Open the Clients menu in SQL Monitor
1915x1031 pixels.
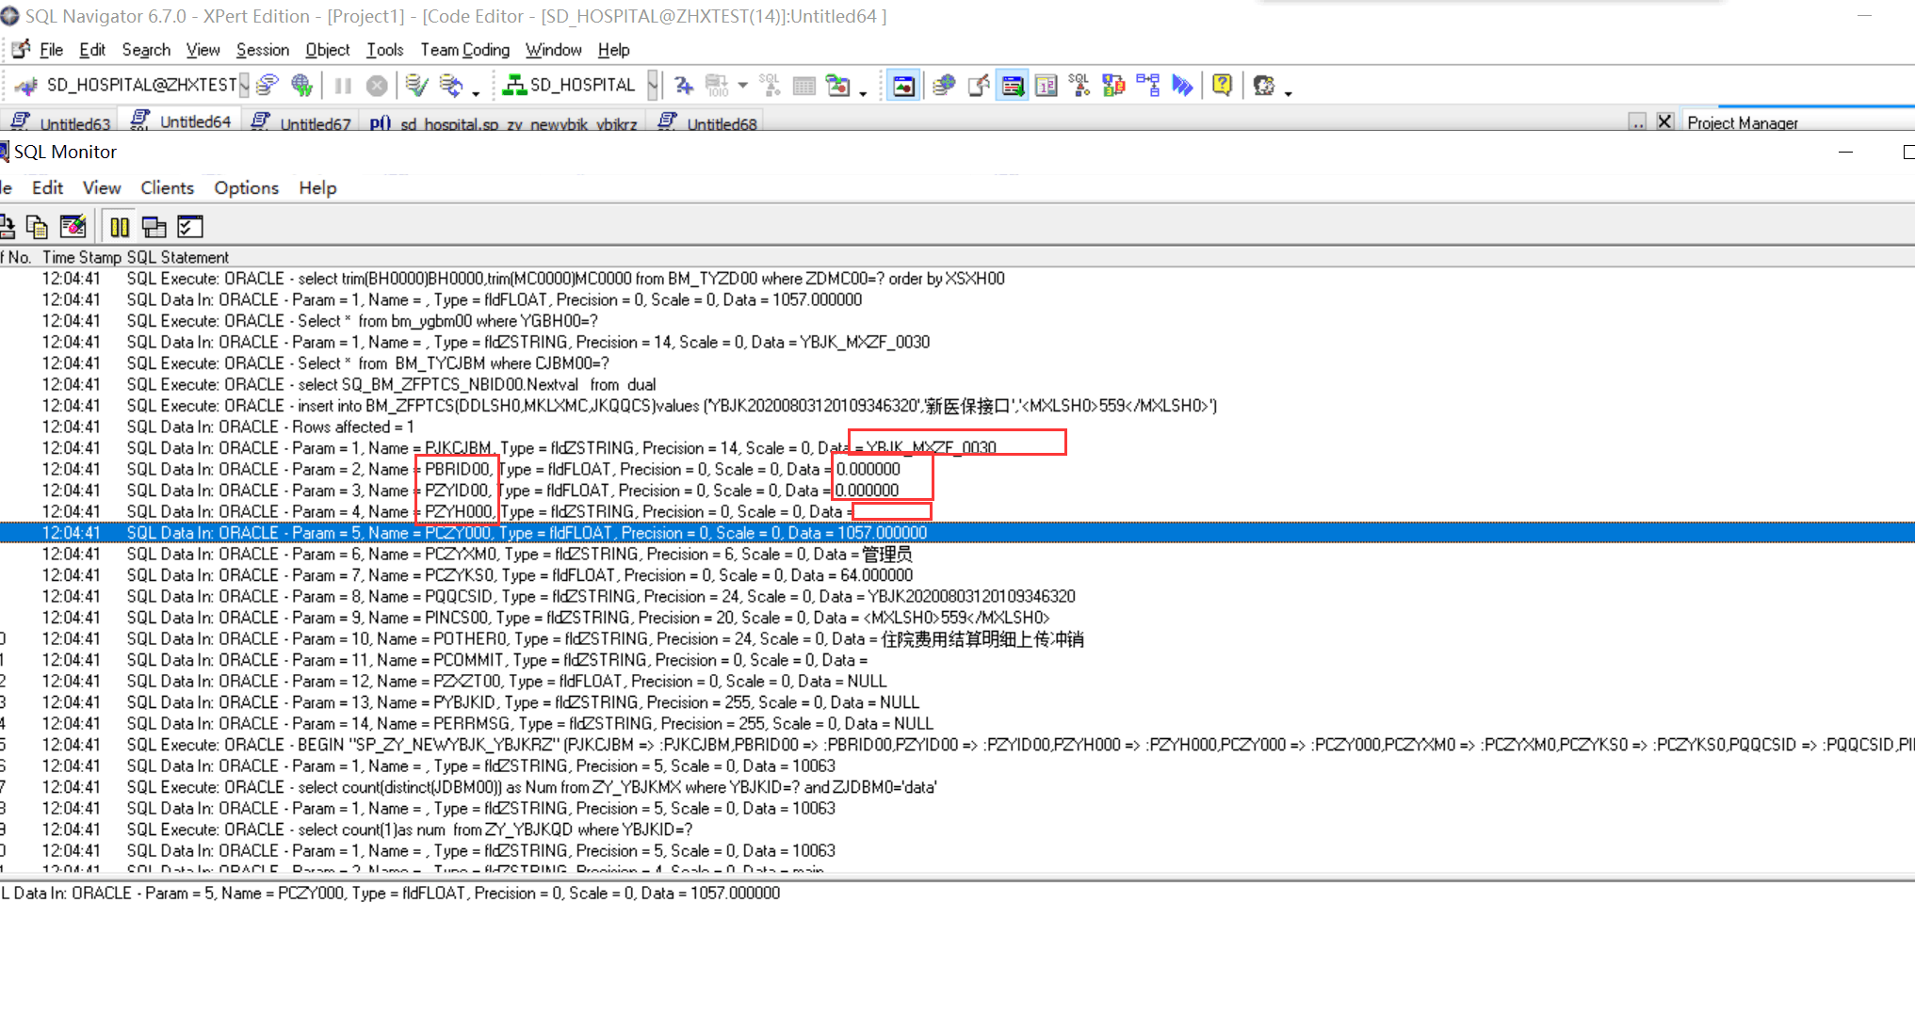click(x=167, y=187)
